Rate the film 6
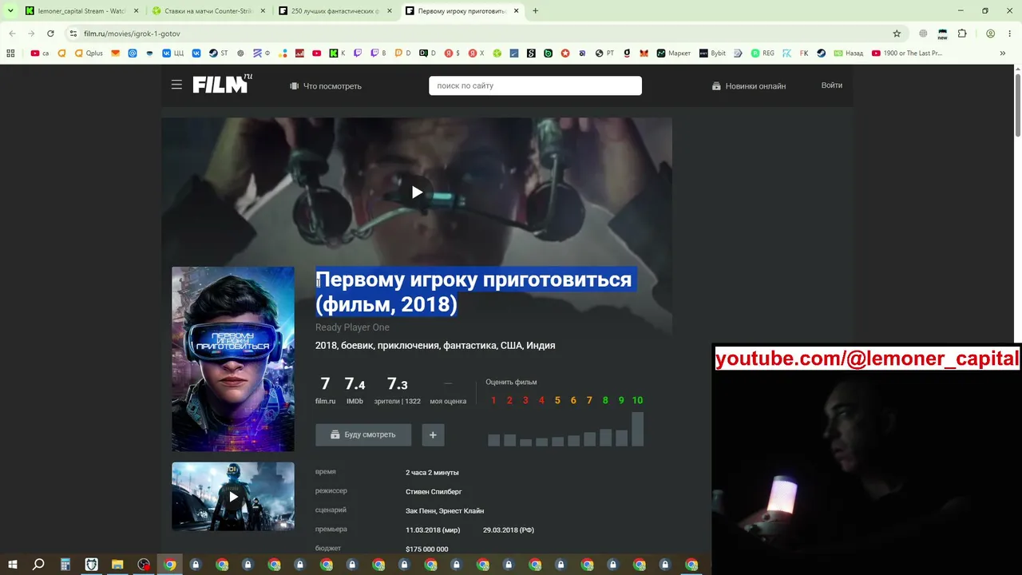This screenshot has height=575, width=1022. pos(573,400)
